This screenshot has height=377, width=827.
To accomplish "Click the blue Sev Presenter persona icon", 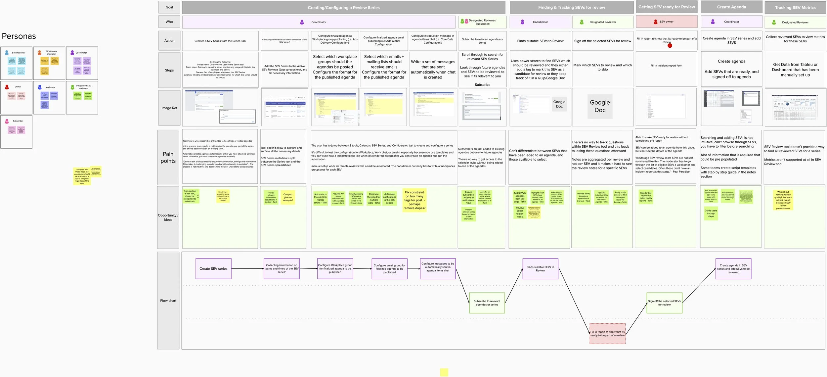I will [7, 53].
